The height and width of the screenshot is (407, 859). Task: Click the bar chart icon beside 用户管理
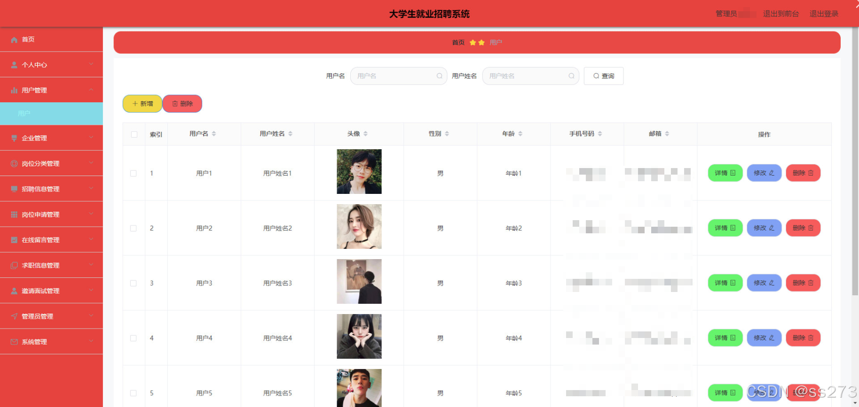click(14, 91)
